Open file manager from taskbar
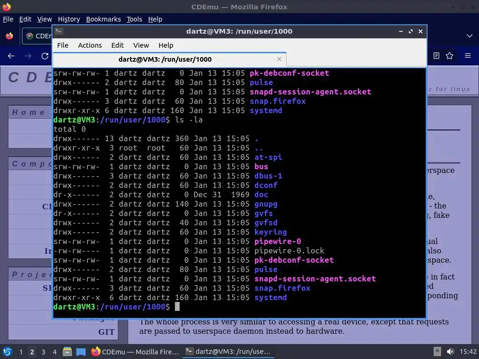 coord(67,352)
